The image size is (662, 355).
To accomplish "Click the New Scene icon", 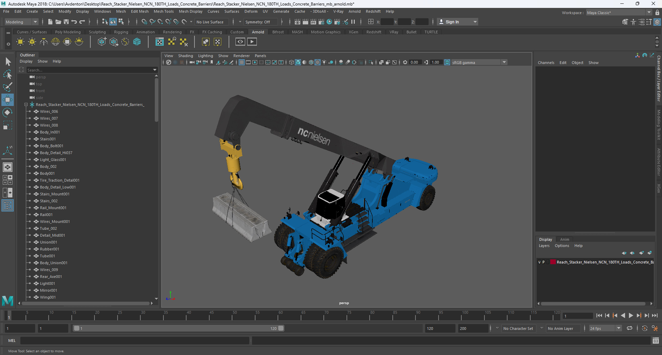I will pyautogui.click(x=50, y=22).
